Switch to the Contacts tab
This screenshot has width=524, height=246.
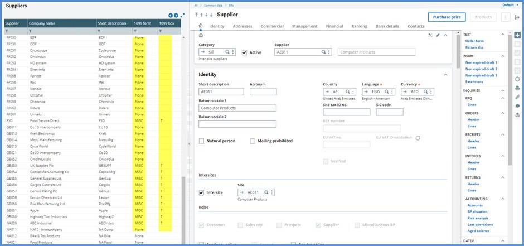[x=416, y=26]
